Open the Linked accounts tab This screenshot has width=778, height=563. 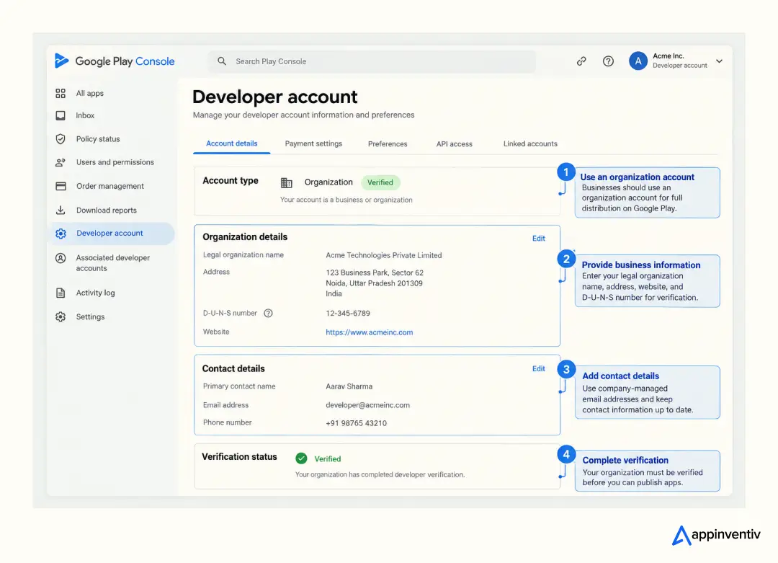tap(530, 143)
